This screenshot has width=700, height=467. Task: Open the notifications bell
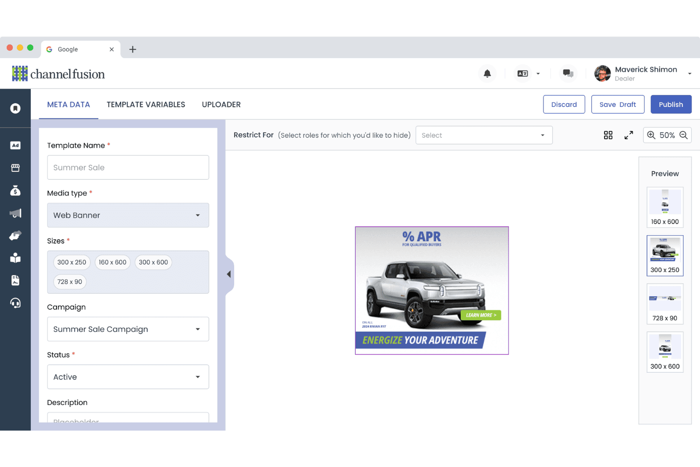pos(487,73)
